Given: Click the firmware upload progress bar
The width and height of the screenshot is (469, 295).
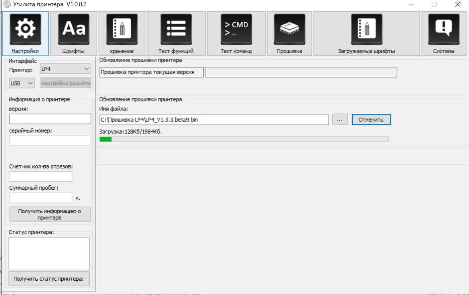Looking at the screenshot, I should pos(244,139).
